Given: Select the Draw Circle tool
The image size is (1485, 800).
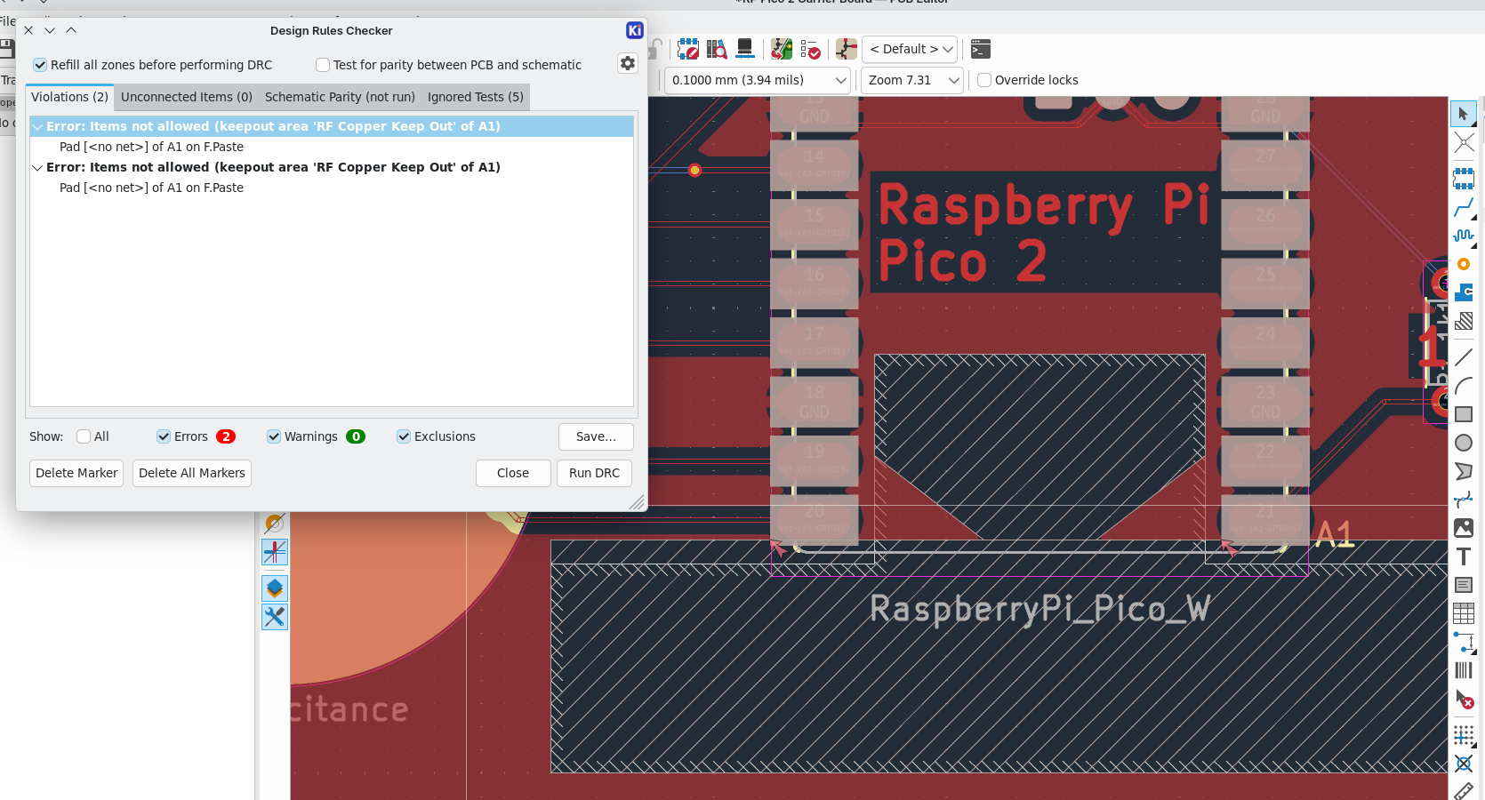Looking at the screenshot, I should coord(1464,443).
